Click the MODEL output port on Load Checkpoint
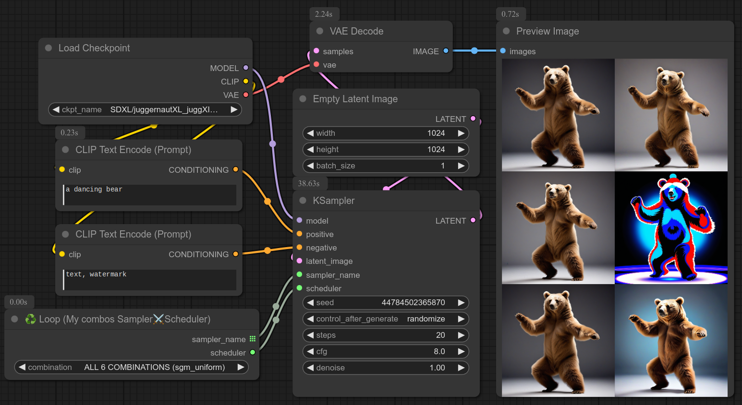This screenshot has width=742, height=405. 246,68
